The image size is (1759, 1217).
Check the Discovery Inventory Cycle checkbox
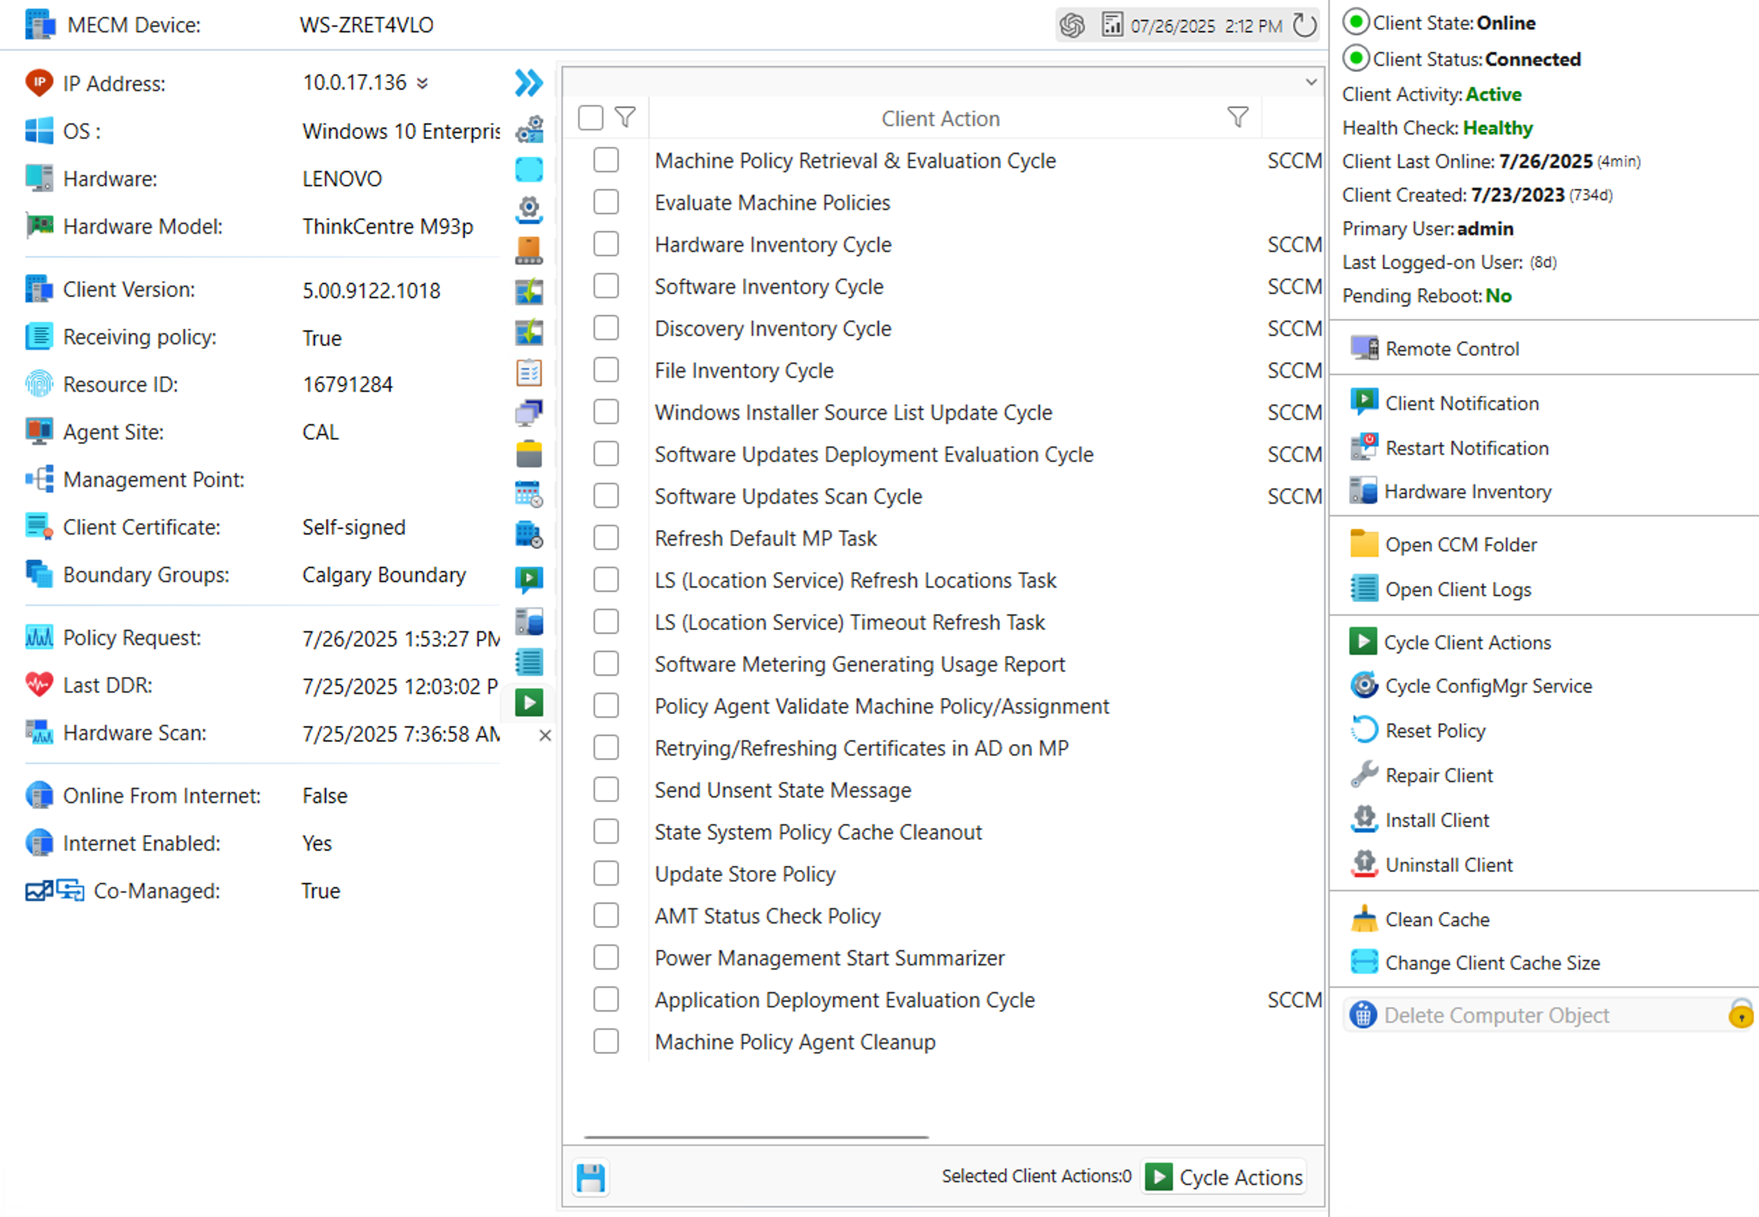pos(606,328)
